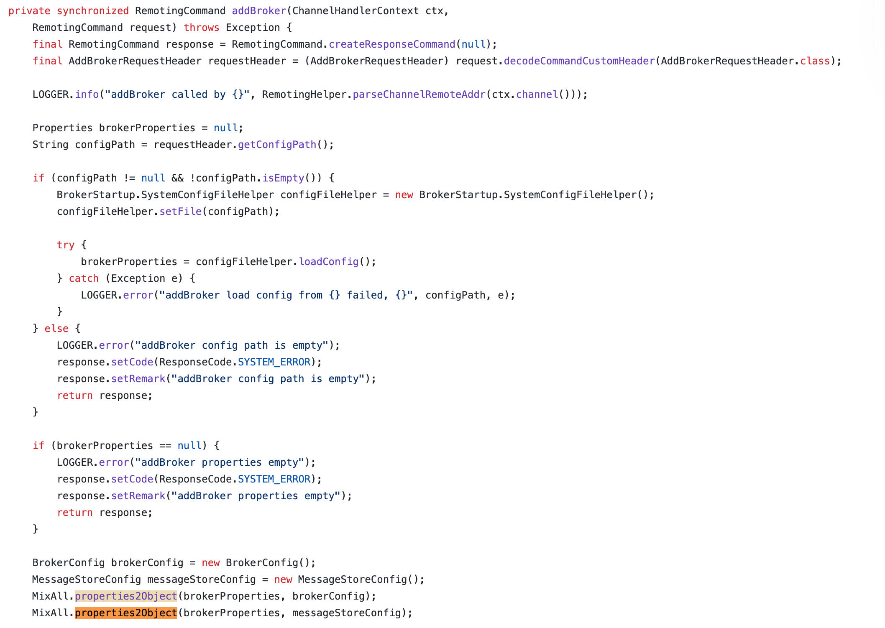This screenshot has width=885, height=628.
Task: Click the isEmpty method call
Action: point(283,178)
